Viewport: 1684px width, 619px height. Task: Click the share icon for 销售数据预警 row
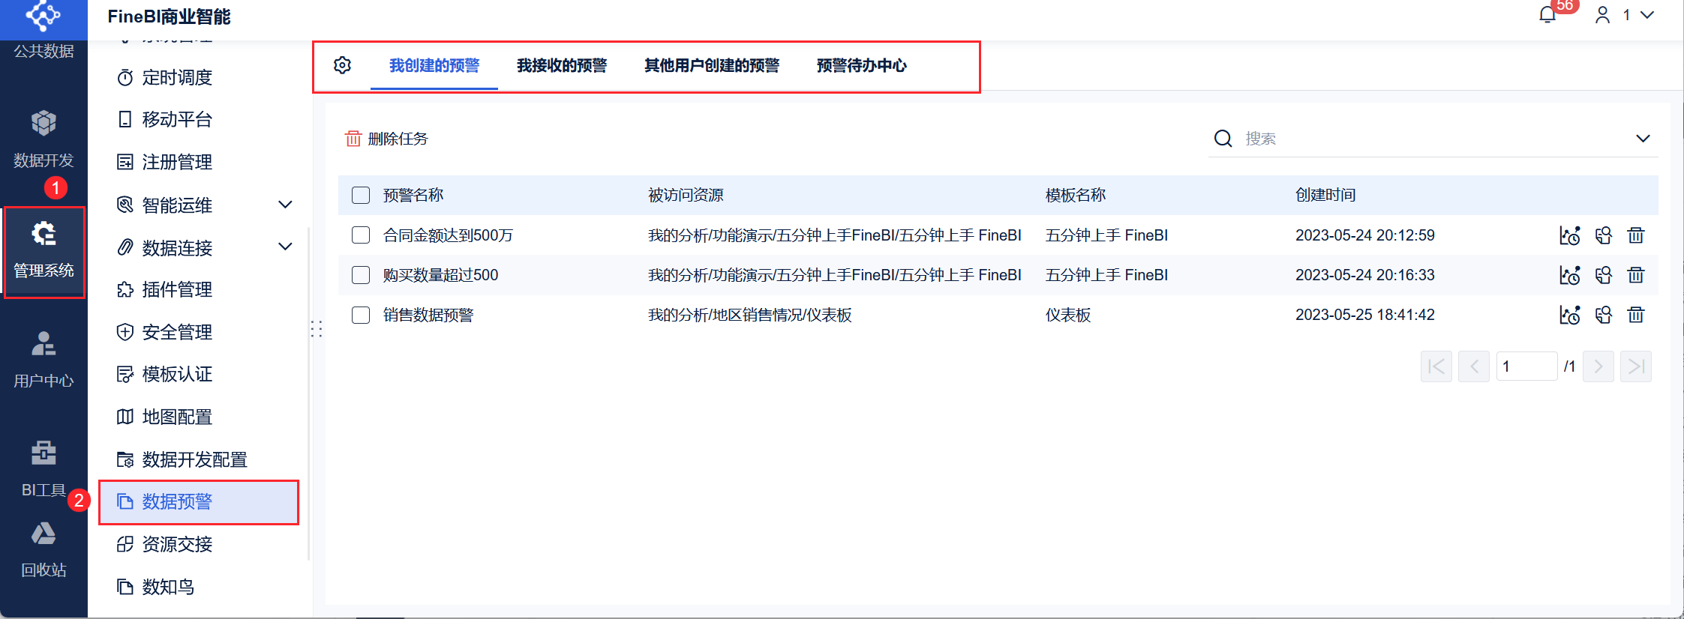[1604, 315]
